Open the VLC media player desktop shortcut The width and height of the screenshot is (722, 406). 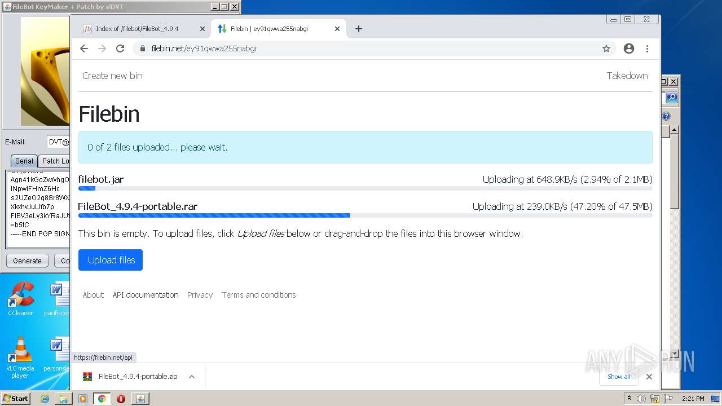(x=20, y=357)
